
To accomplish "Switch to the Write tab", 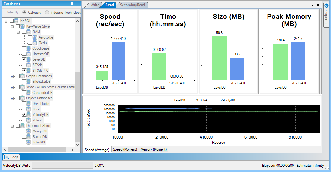I will point(95,5).
